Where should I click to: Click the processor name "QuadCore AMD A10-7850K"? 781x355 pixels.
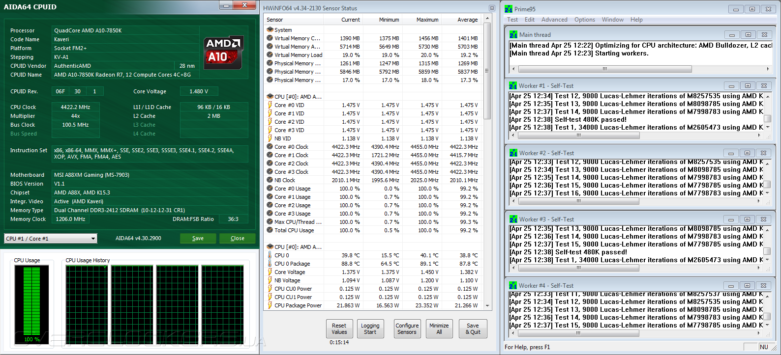pyautogui.click(x=88, y=30)
